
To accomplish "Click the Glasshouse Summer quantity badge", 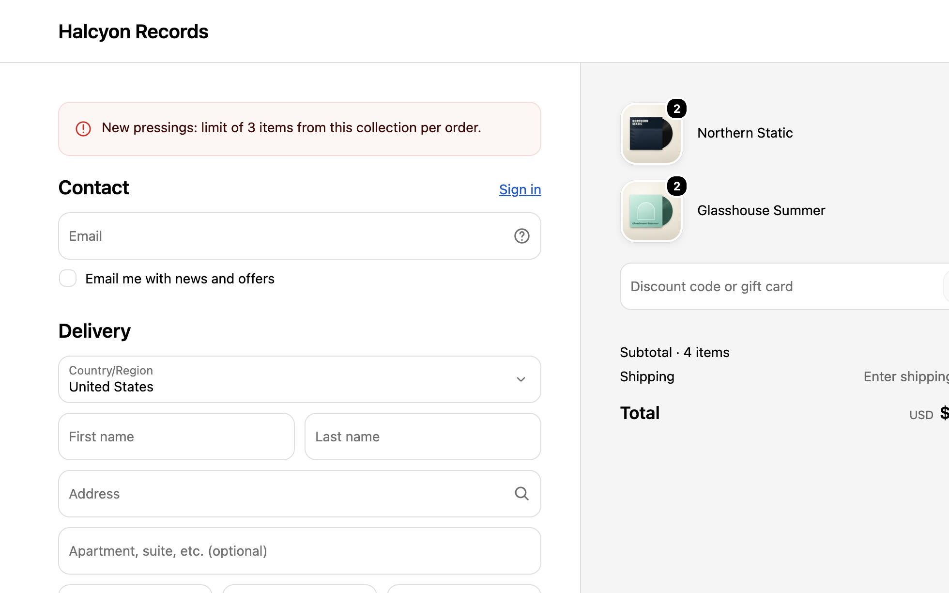I will point(677,186).
